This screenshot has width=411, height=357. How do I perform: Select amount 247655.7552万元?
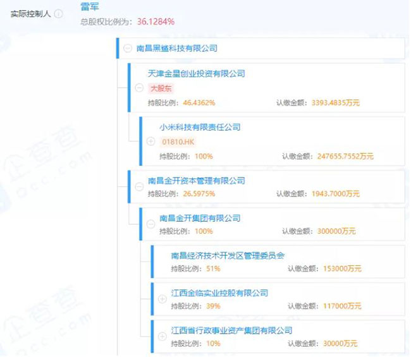345,156
